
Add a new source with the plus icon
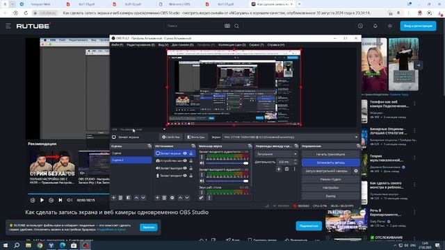tap(157, 197)
